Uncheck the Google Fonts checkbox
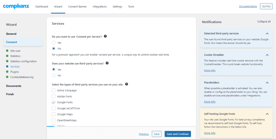276x139 pixels. (54, 102)
